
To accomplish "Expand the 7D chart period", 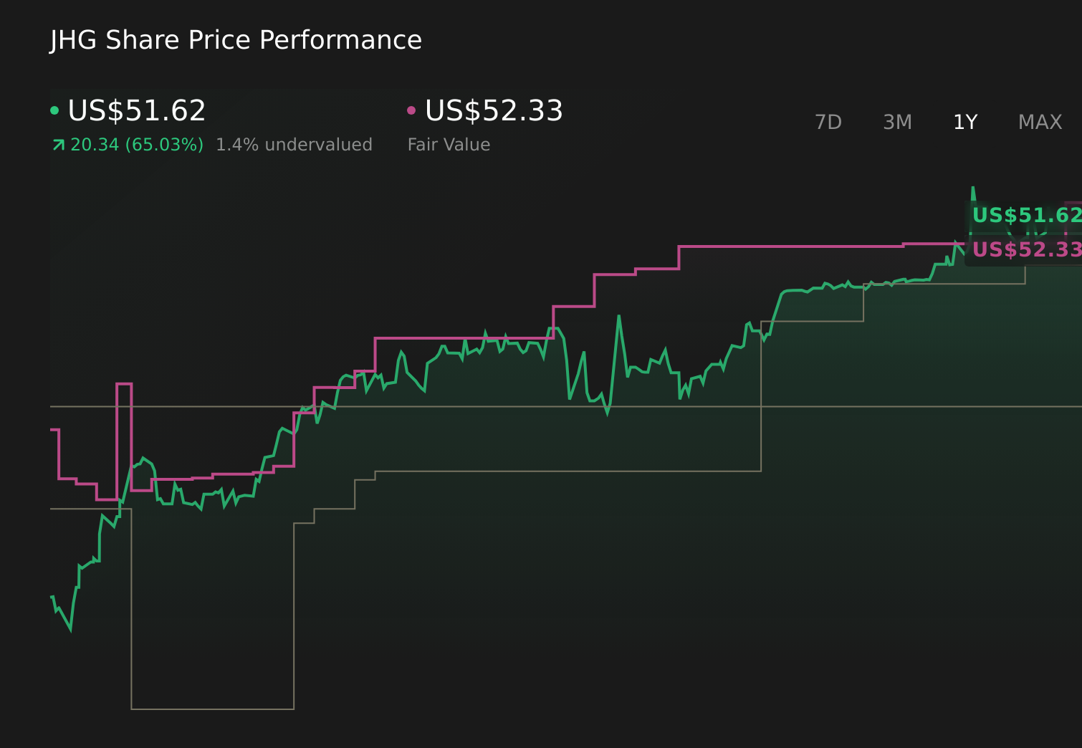I will point(829,122).
